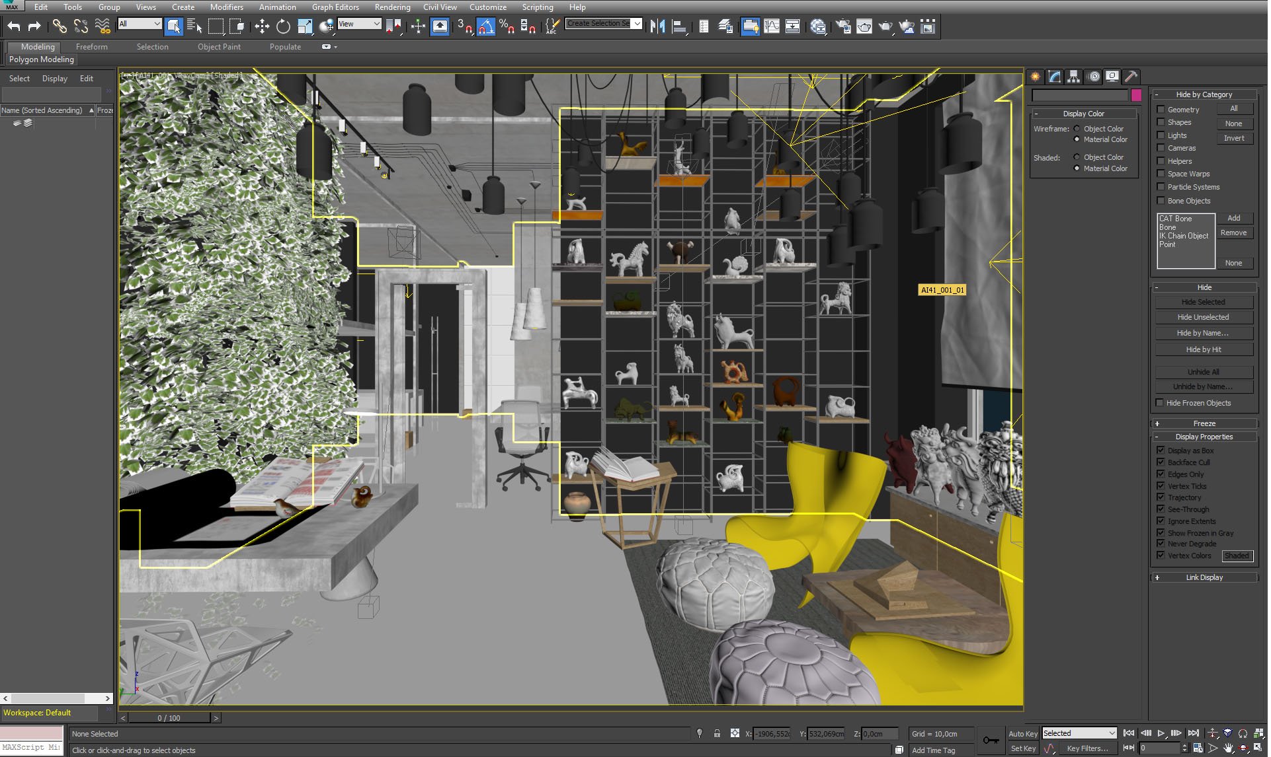Image resolution: width=1271 pixels, height=757 pixels.
Task: Toggle Hide Frozen Objects checkbox
Action: coord(1160,402)
